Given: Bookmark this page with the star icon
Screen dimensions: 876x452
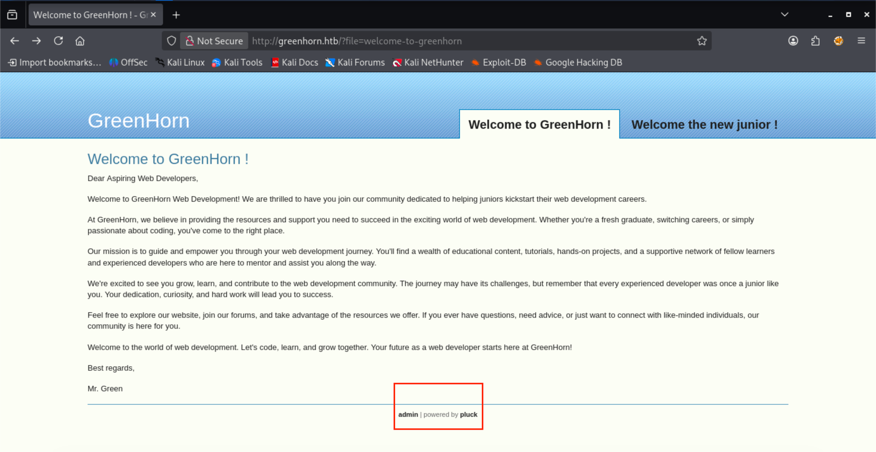Looking at the screenshot, I should [702, 41].
